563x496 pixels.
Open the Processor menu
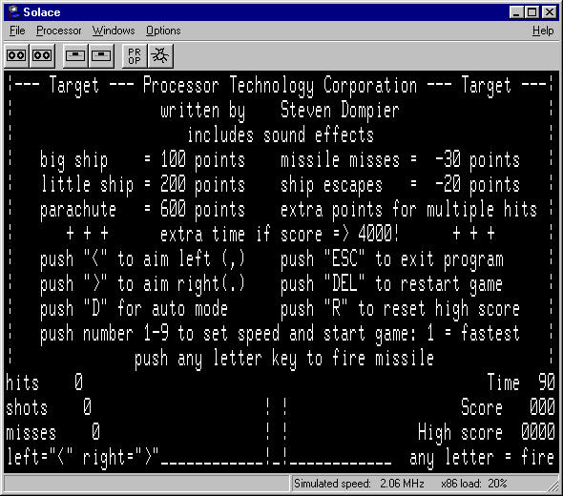click(x=59, y=31)
